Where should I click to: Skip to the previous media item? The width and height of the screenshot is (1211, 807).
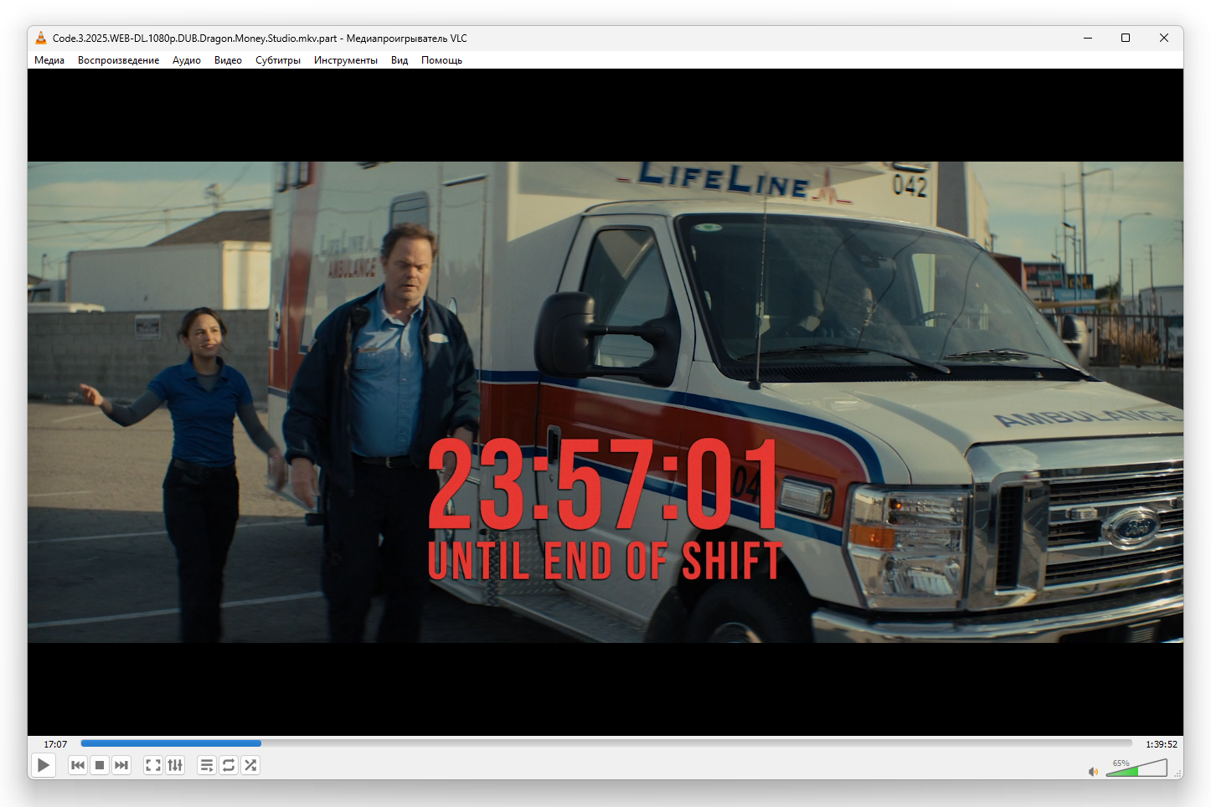(78, 765)
